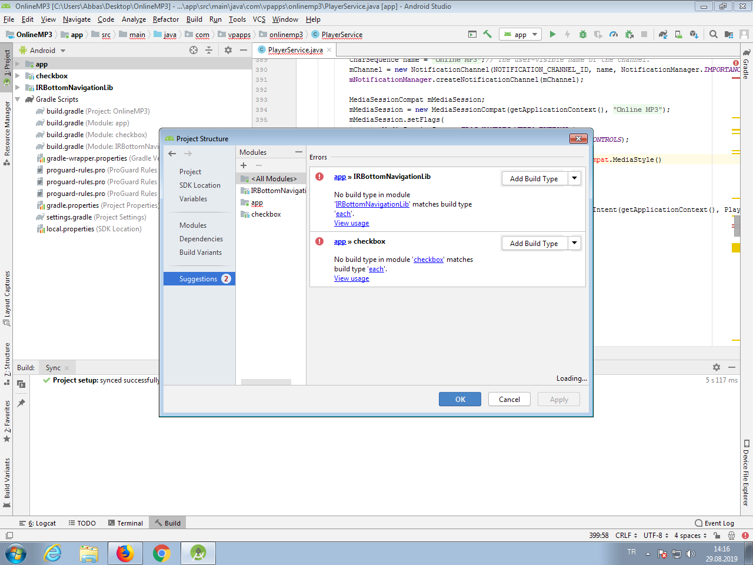The image size is (753, 565).
Task: Change CRLF line separator in status bar
Action: 626,536
